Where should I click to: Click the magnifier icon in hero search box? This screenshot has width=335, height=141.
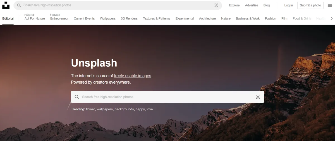(77, 97)
